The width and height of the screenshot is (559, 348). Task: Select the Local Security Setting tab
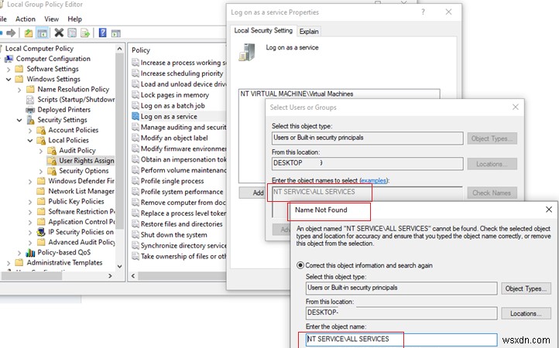[263, 30]
